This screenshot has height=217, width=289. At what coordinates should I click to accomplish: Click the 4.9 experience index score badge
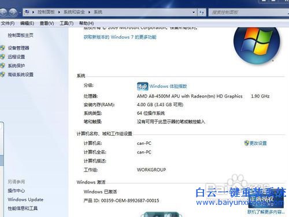coord(143,87)
